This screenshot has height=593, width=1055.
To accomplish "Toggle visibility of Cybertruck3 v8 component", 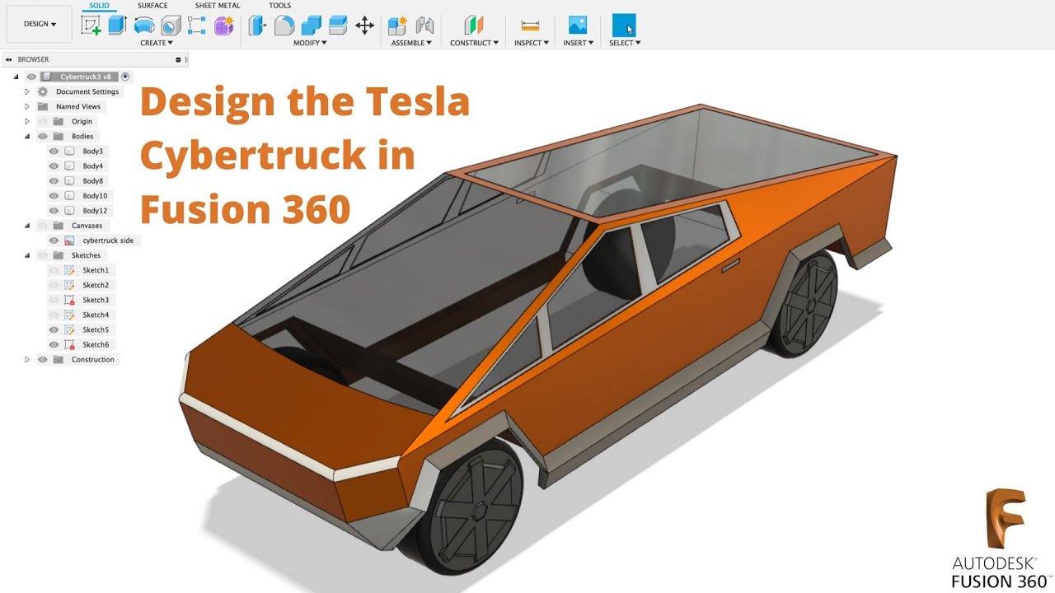I will pyautogui.click(x=31, y=77).
